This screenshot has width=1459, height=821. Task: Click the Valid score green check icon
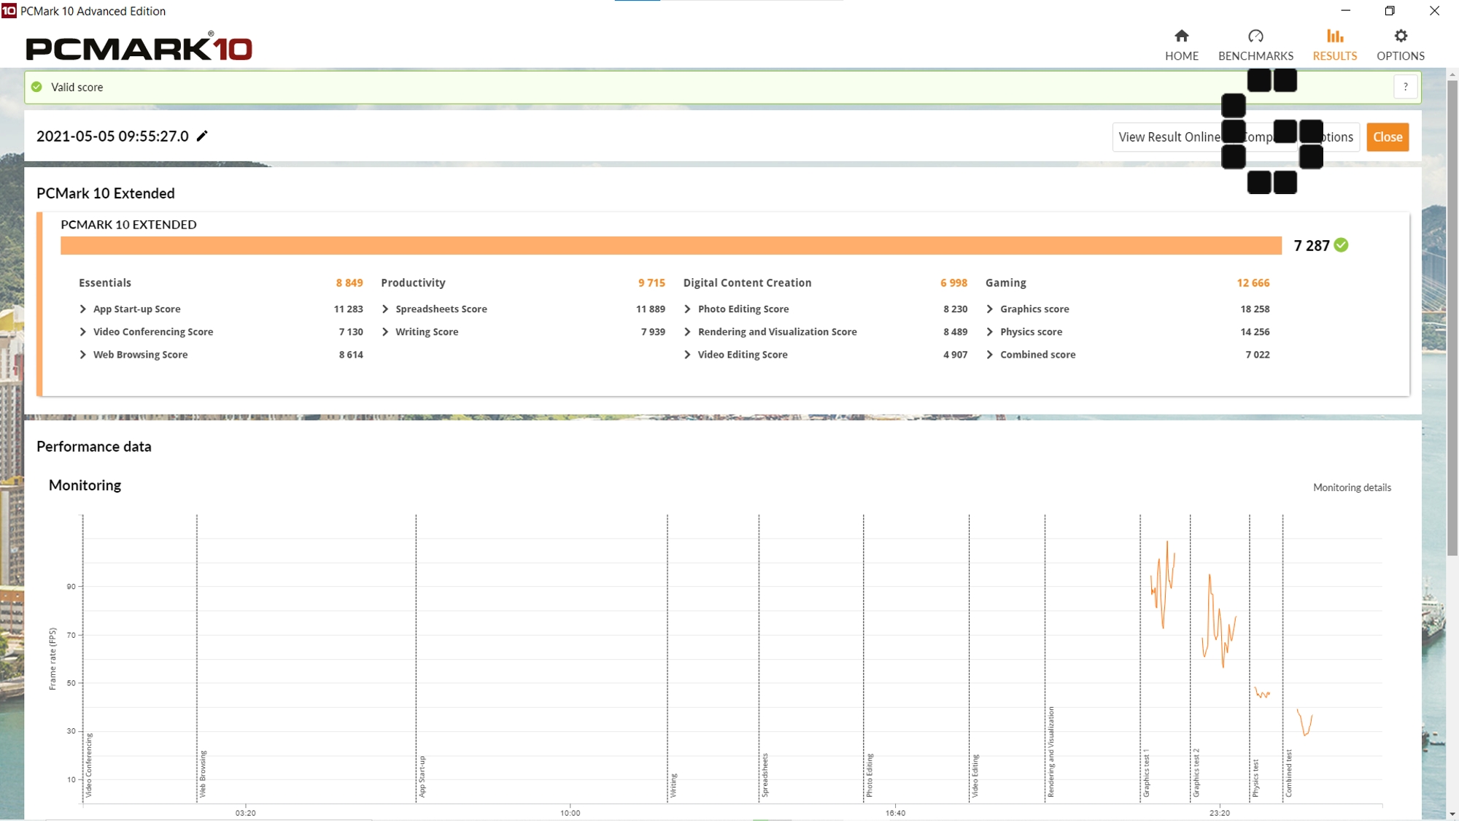tap(37, 87)
